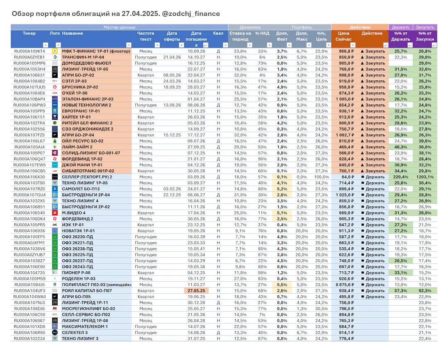448x350 pixels.
Task: Click the Самолет БО-П13 blue logo icon
Action: pyautogui.click(x=55, y=189)
